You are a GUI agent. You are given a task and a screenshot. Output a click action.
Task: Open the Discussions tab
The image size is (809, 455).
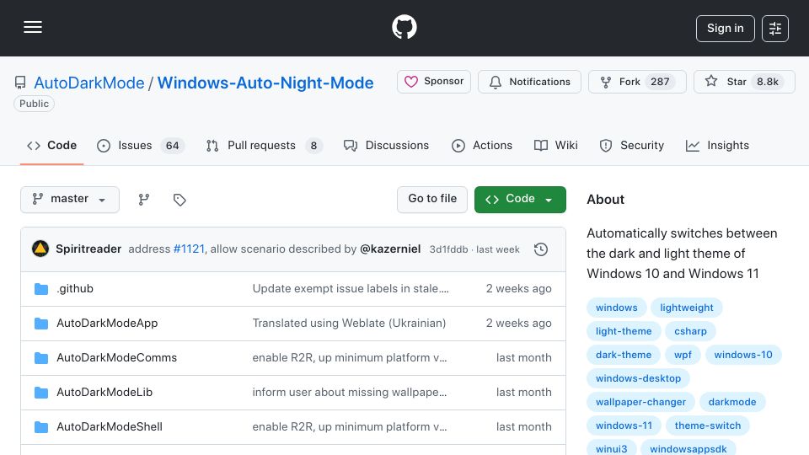coord(387,146)
